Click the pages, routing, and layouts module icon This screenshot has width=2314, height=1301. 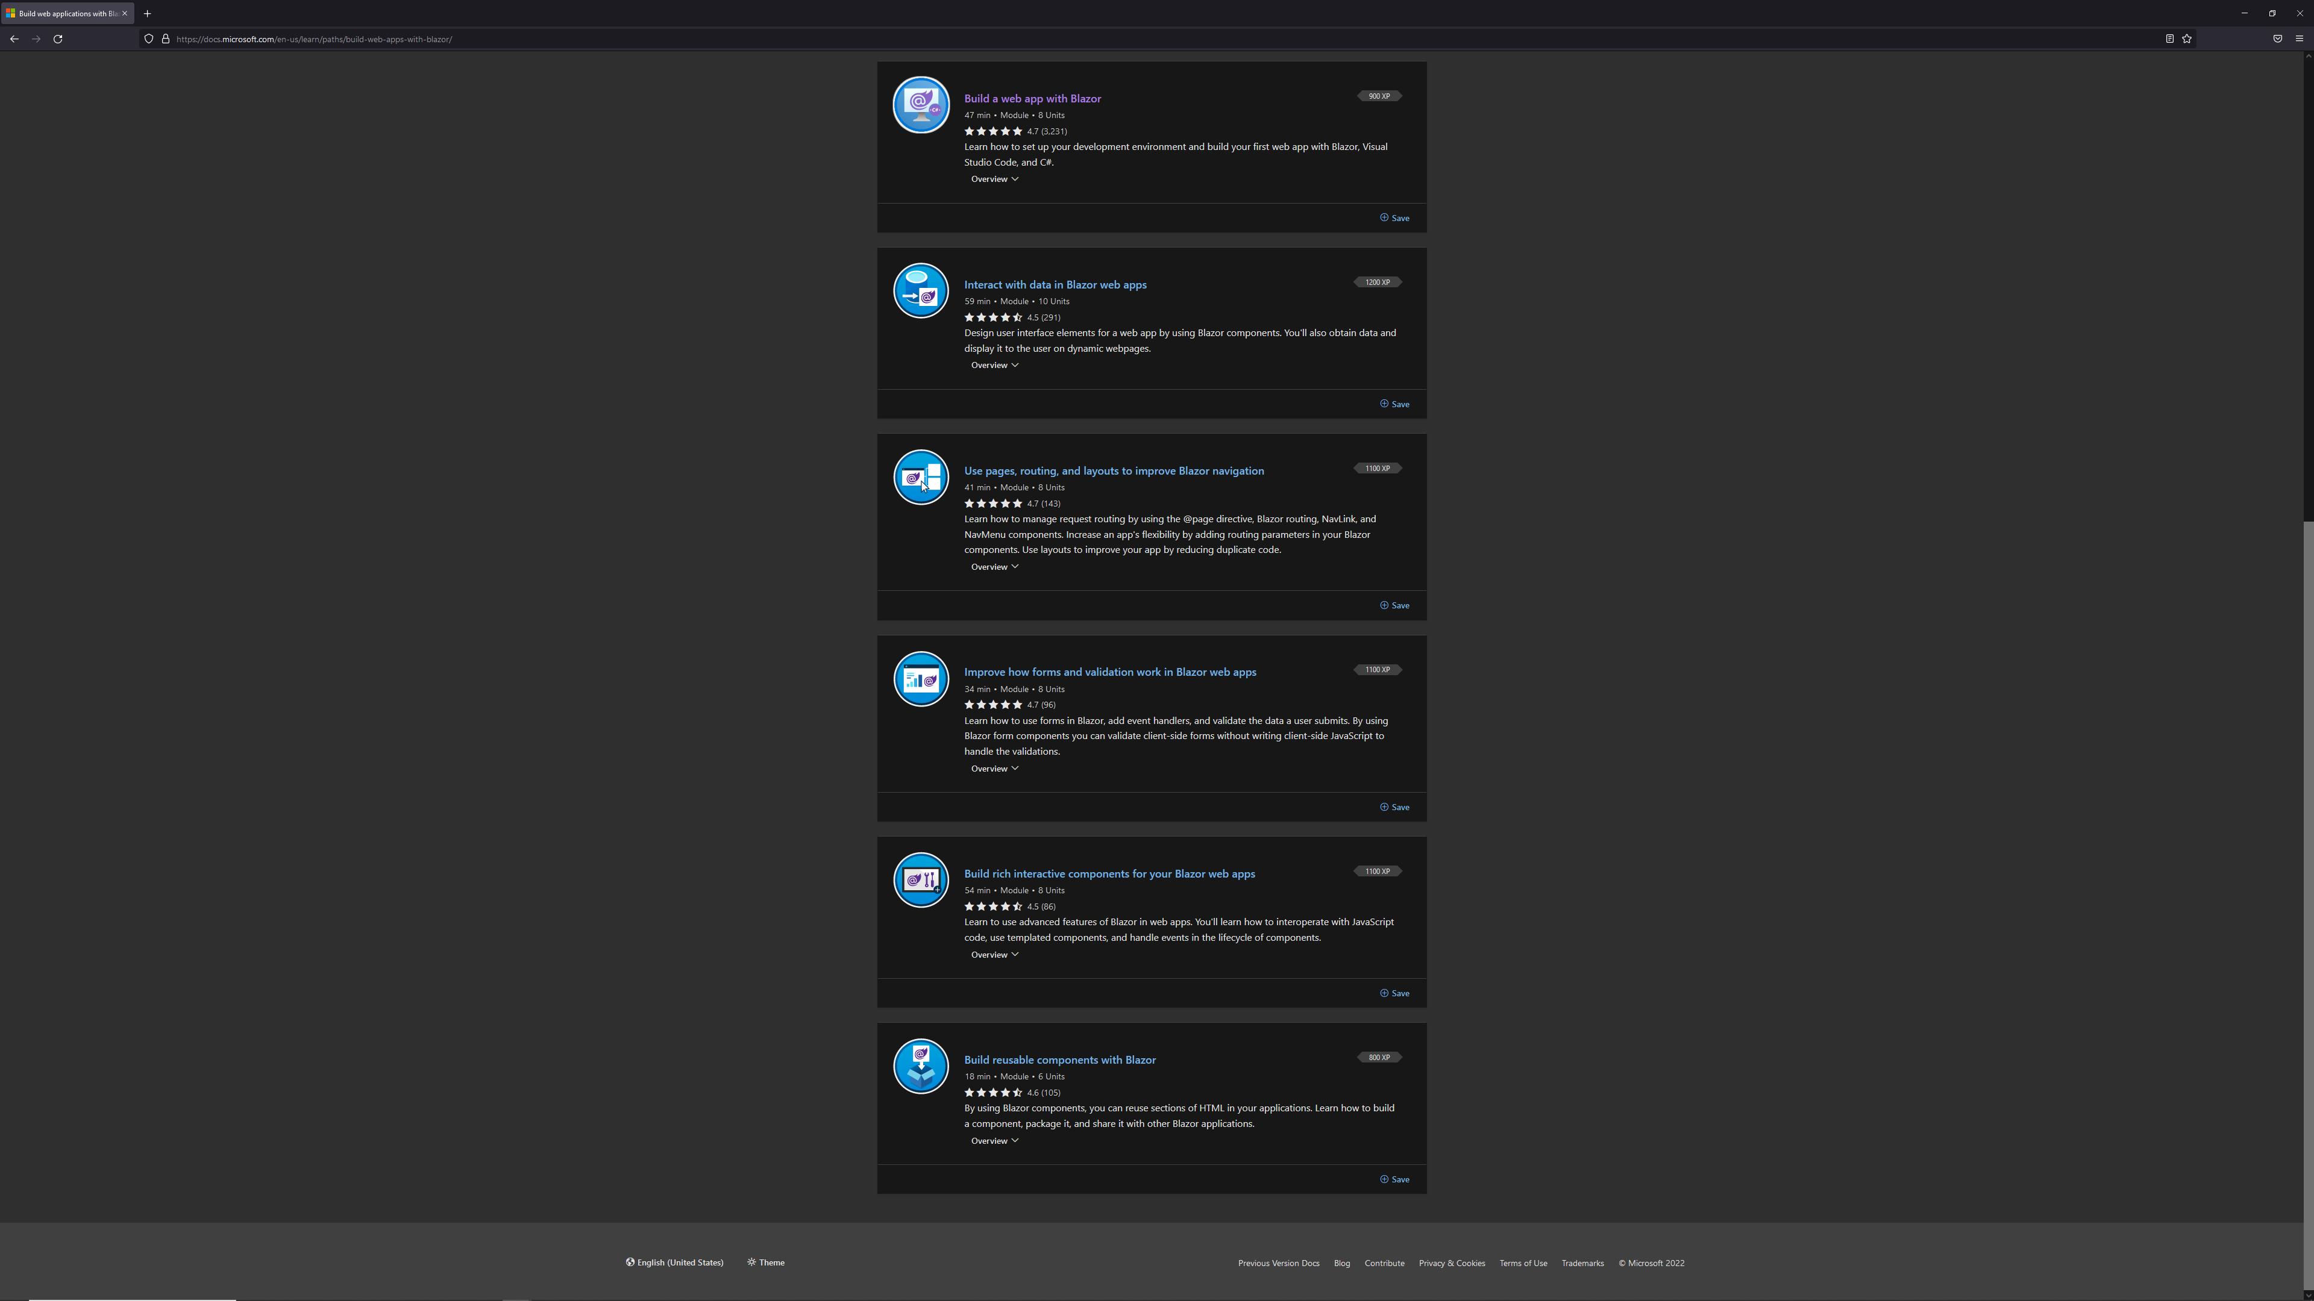[921, 477]
